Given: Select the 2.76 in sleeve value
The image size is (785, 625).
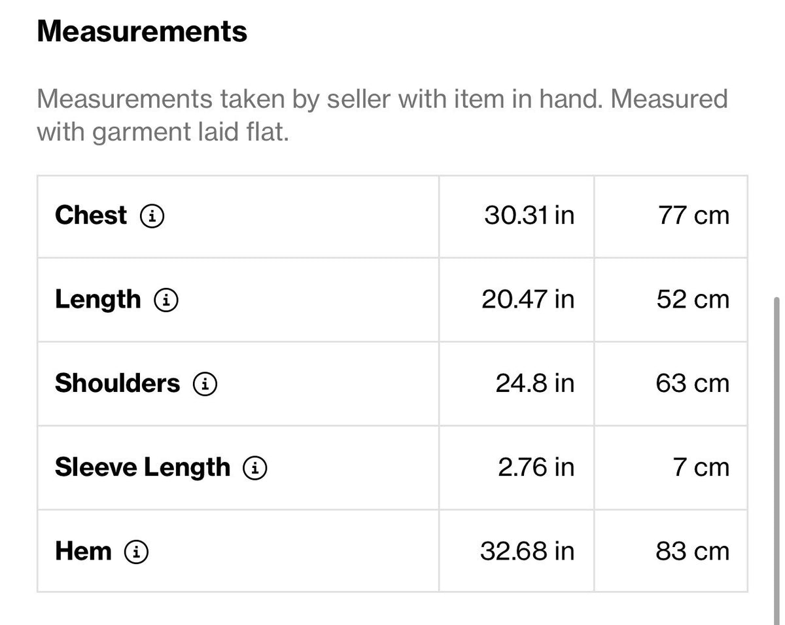Looking at the screenshot, I should (536, 467).
